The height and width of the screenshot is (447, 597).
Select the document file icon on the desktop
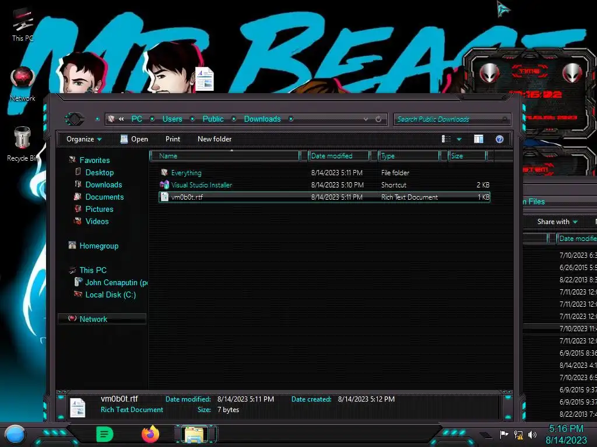click(x=205, y=79)
